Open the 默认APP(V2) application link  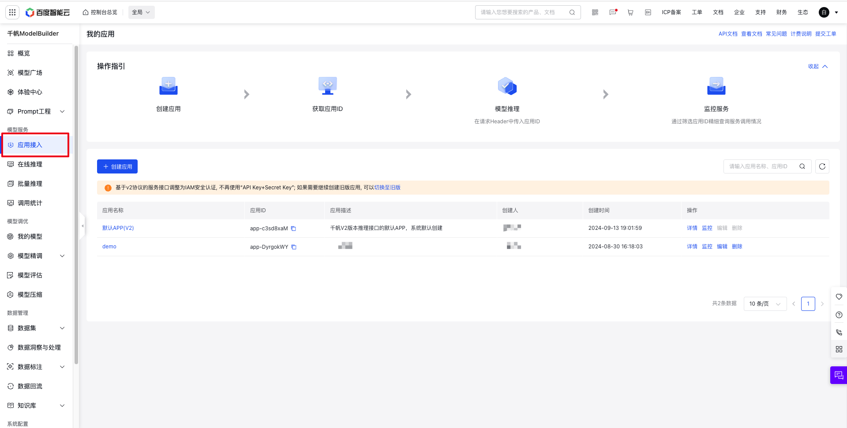click(118, 228)
